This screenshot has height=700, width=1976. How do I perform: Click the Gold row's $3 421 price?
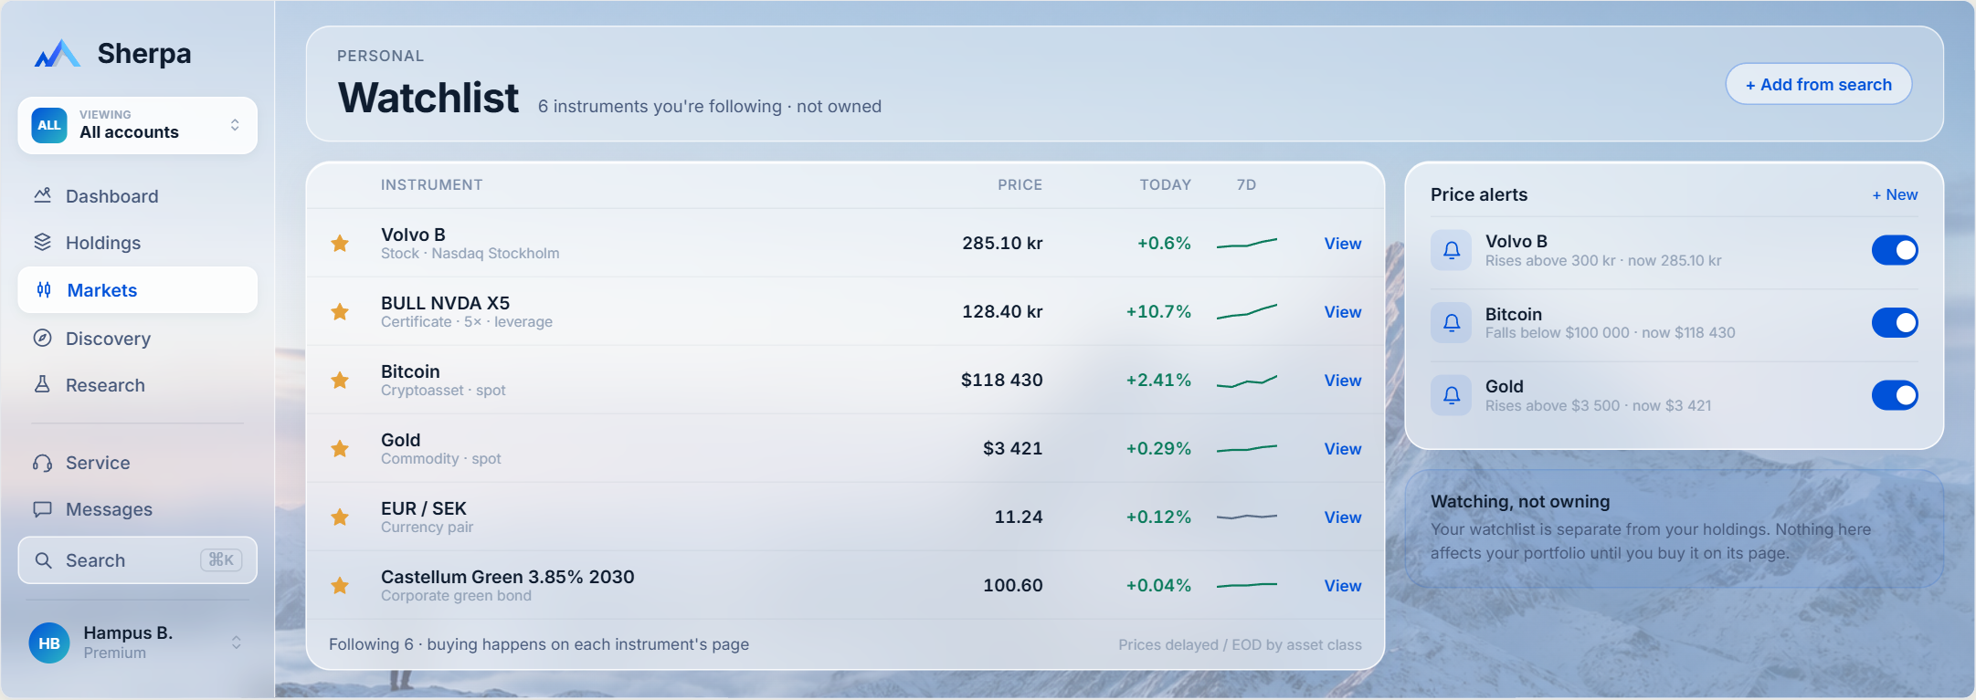point(1012,448)
